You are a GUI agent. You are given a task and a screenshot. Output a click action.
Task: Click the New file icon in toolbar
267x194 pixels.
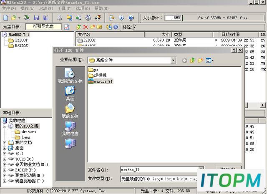pyautogui.click(x=6, y=18)
